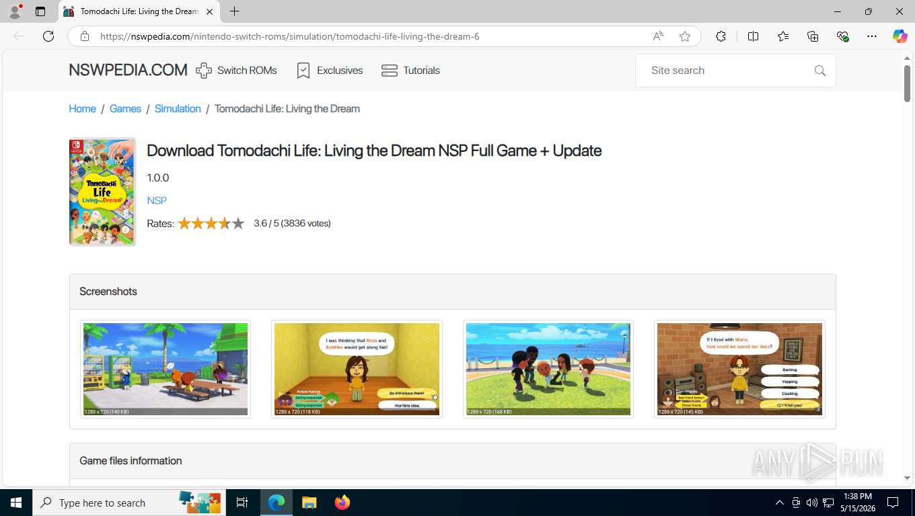
Task: Open the tab actions menu icon
Action: [40, 11]
